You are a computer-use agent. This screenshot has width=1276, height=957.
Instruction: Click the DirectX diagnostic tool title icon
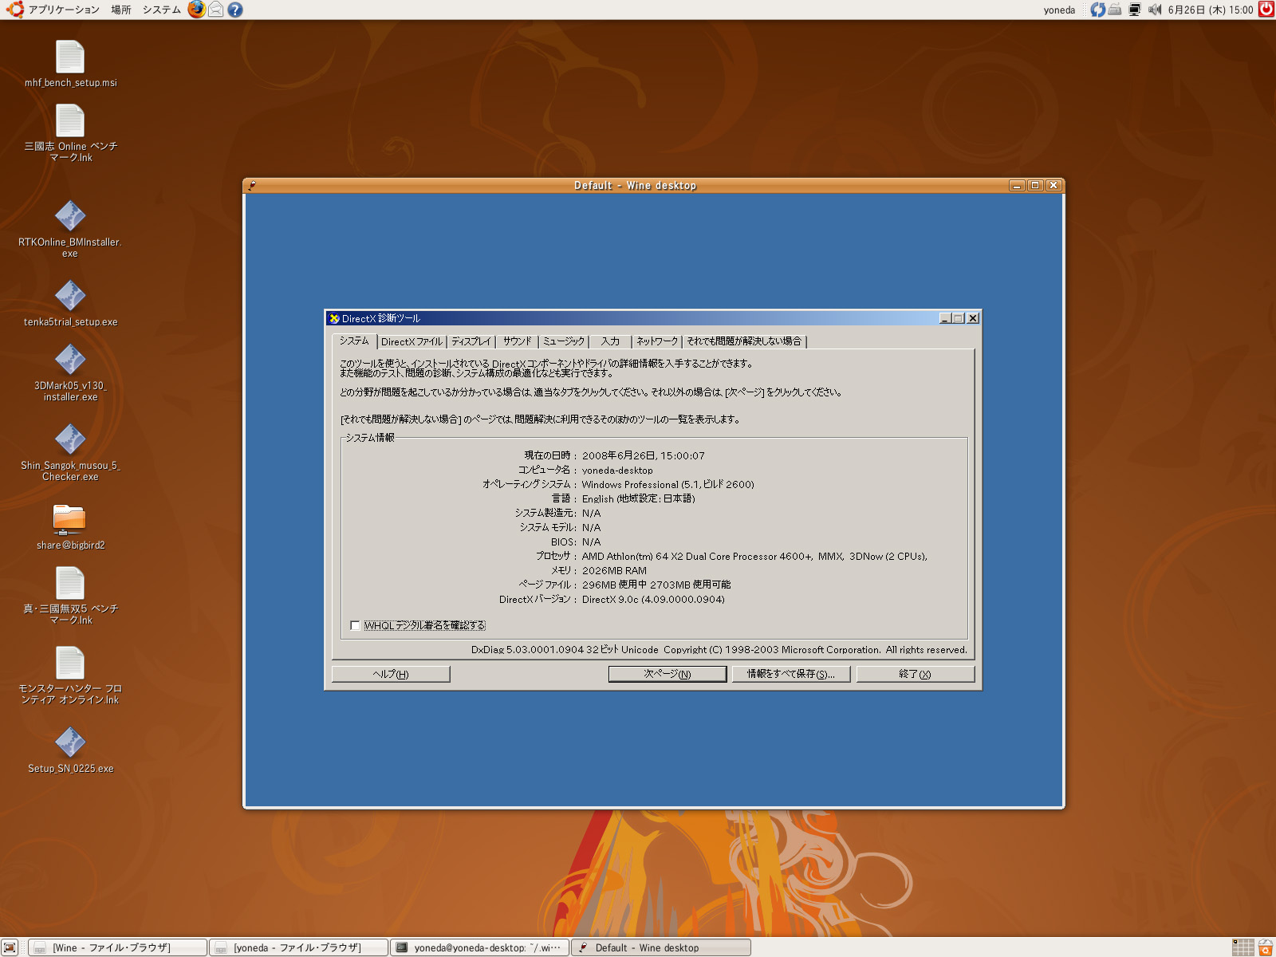[334, 318]
